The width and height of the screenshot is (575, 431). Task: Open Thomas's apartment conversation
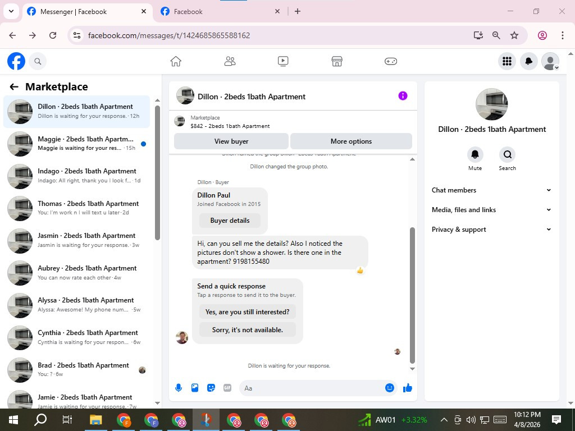tap(76, 208)
